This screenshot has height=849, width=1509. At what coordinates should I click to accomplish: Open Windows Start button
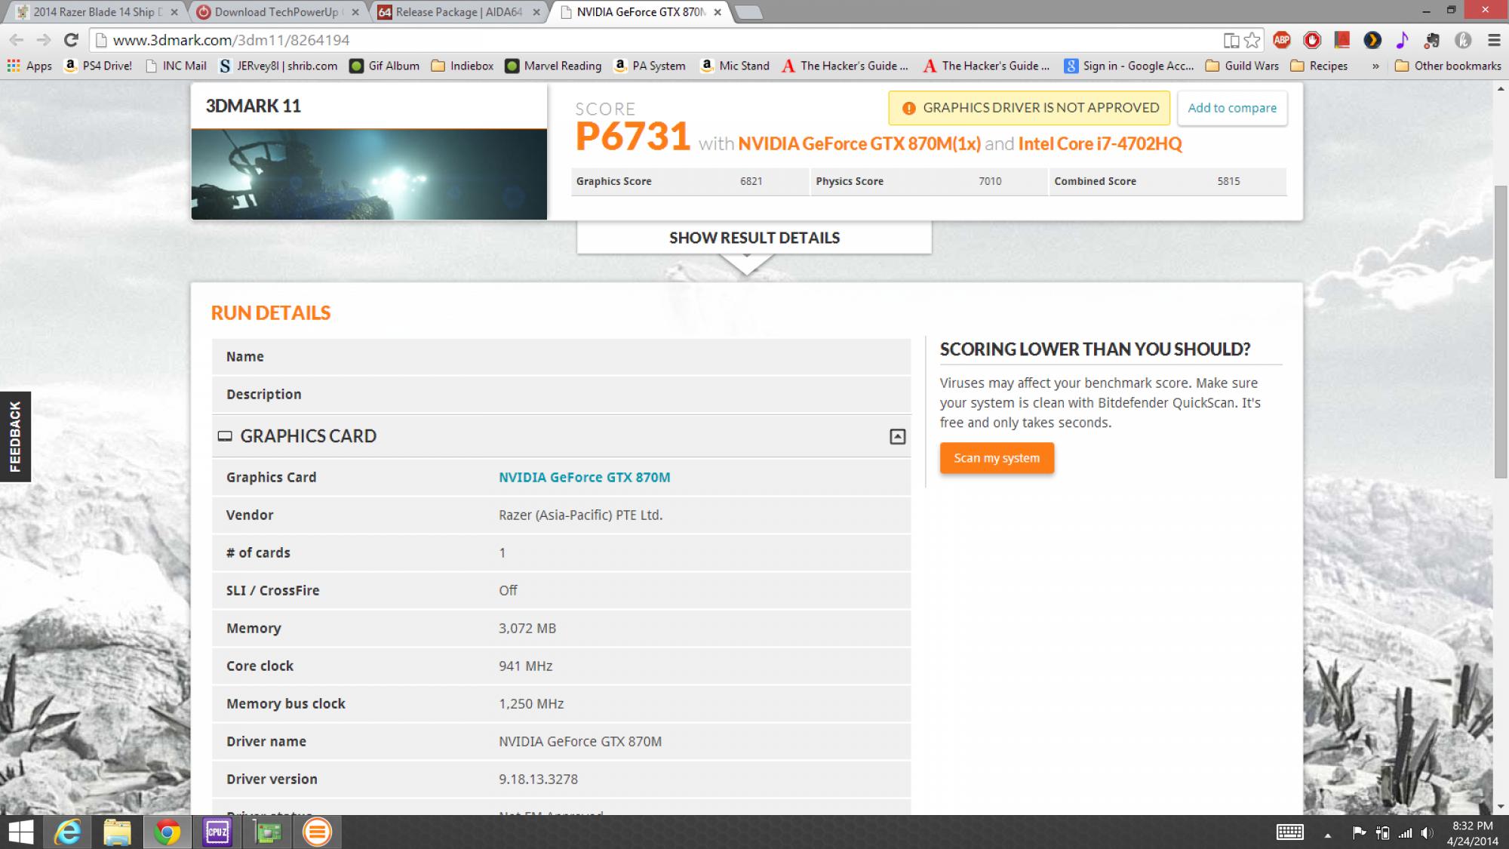point(20,832)
